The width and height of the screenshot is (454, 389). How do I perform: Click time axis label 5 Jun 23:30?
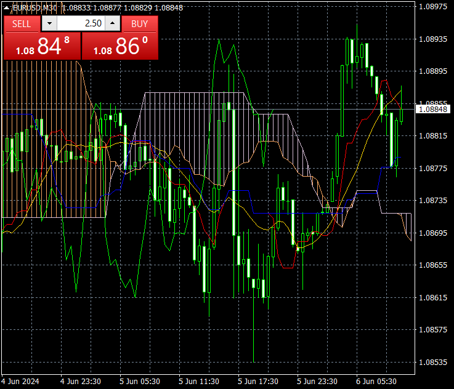tap(317, 382)
